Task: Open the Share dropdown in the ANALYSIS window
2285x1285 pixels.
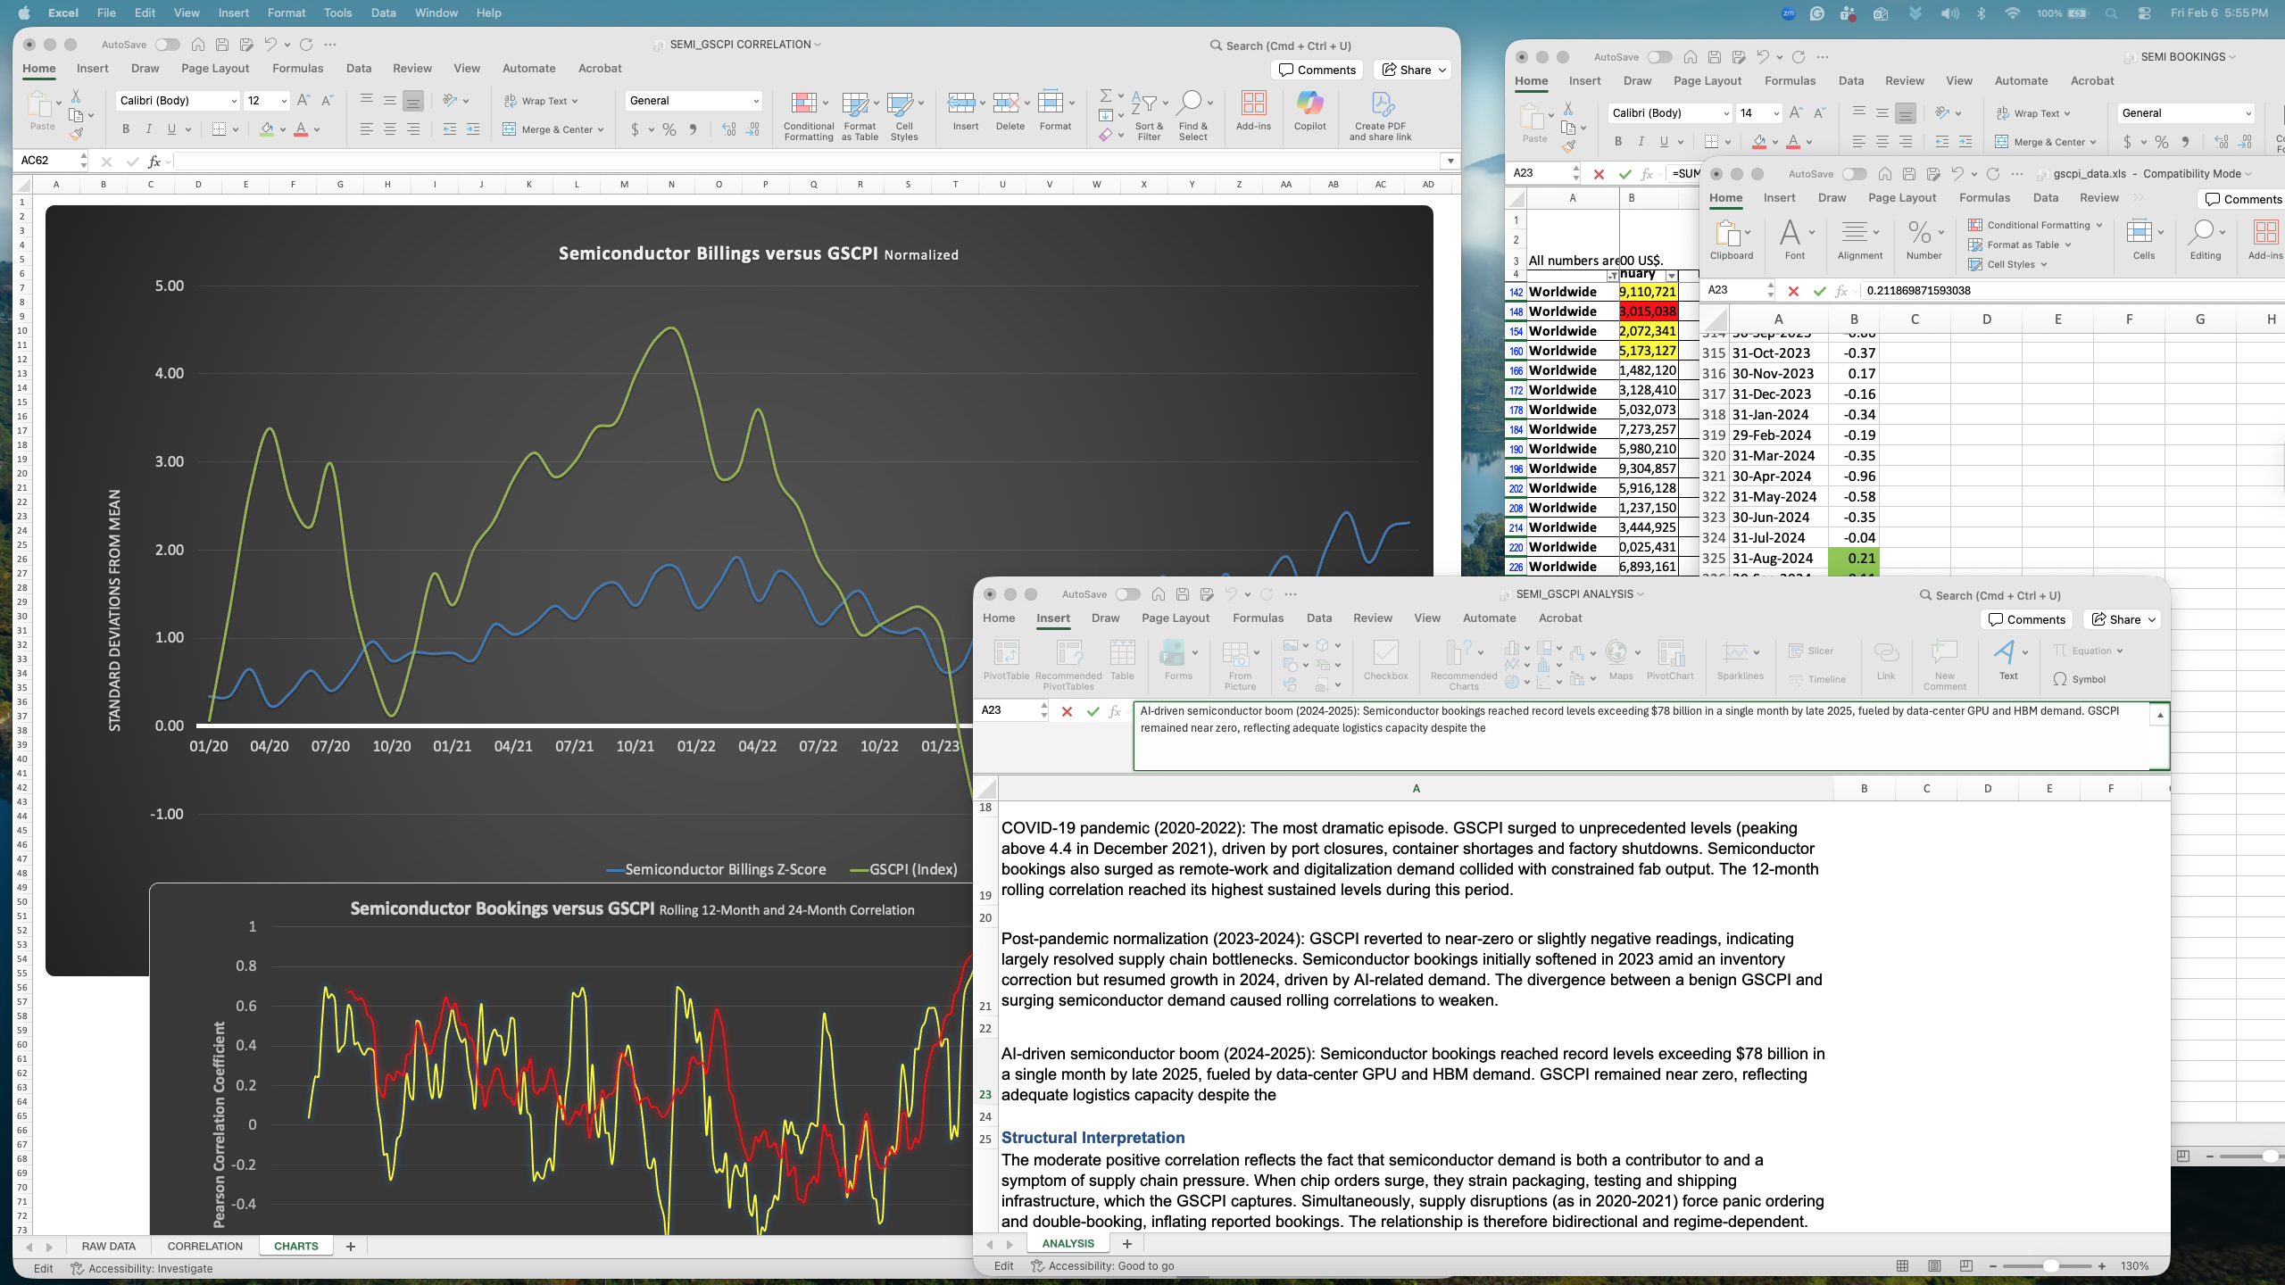Action: pos(2153,619)
